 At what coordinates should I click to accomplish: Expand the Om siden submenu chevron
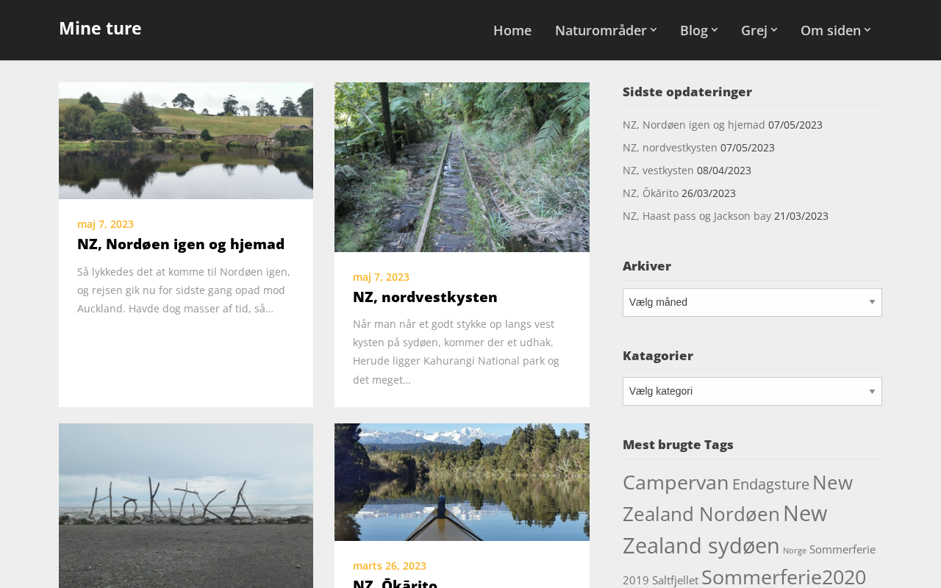pos(867,30)
